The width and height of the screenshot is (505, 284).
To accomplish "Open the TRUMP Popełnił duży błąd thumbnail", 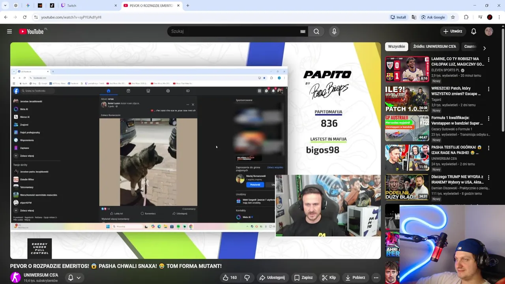I will point(407,187).
